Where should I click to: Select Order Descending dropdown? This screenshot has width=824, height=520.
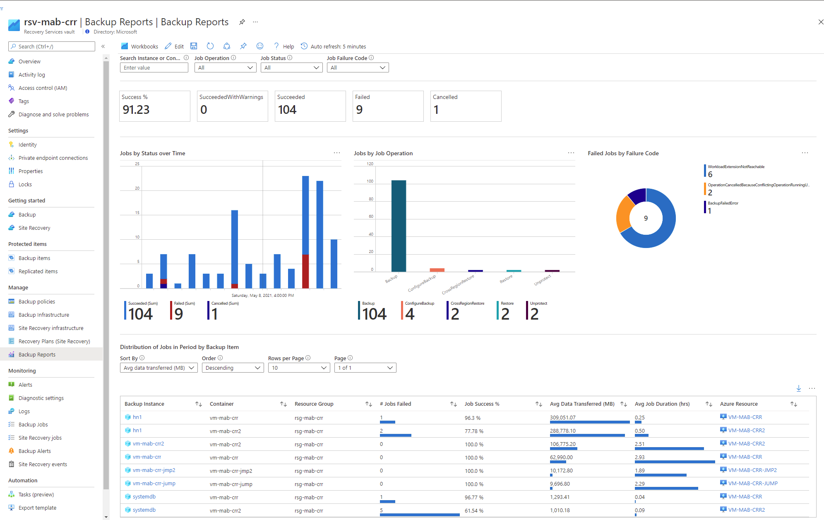[x=231, y=367]
